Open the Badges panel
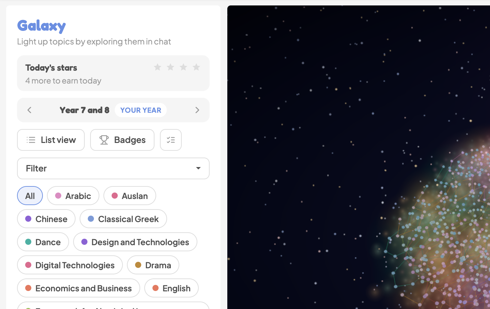This screenshot has width=490, height=309. [122, 140]
